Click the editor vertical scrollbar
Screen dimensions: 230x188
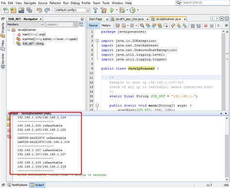click(x=223, y=70)
